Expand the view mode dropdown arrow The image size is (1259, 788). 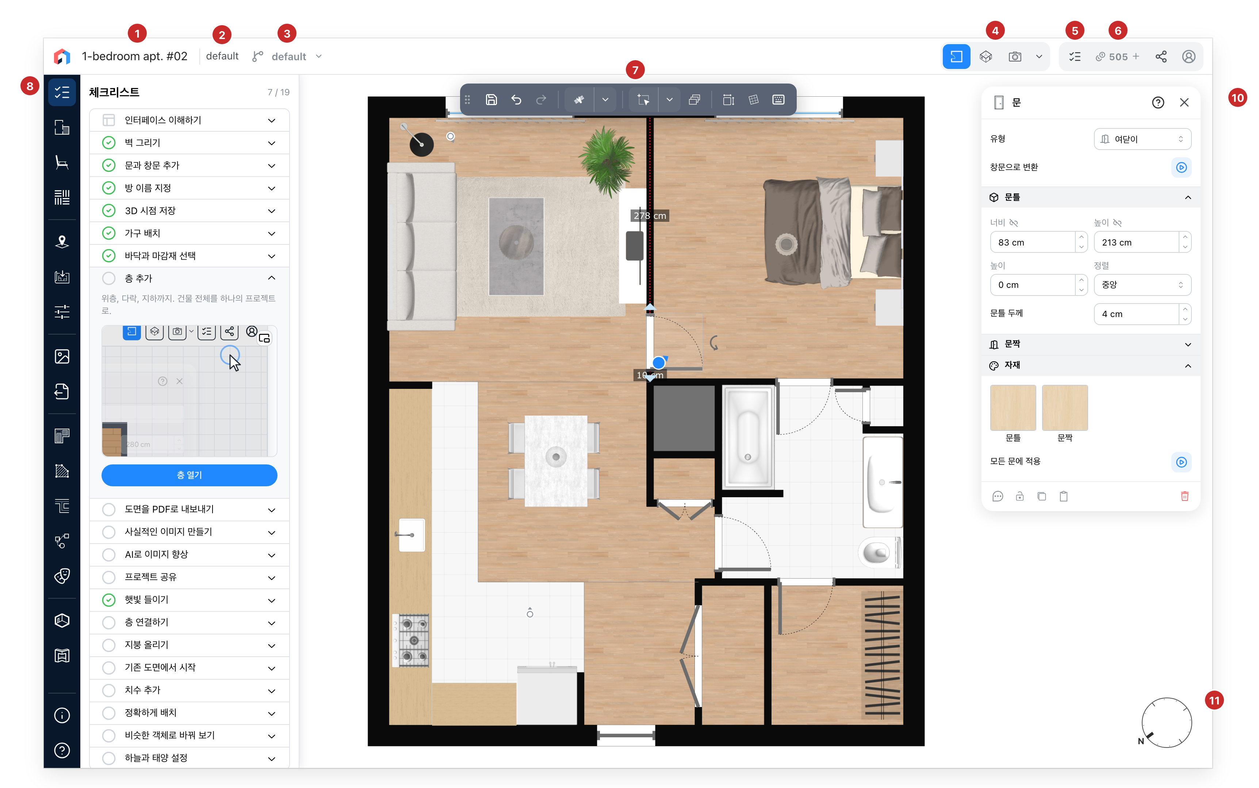[x=1038, y=56]
